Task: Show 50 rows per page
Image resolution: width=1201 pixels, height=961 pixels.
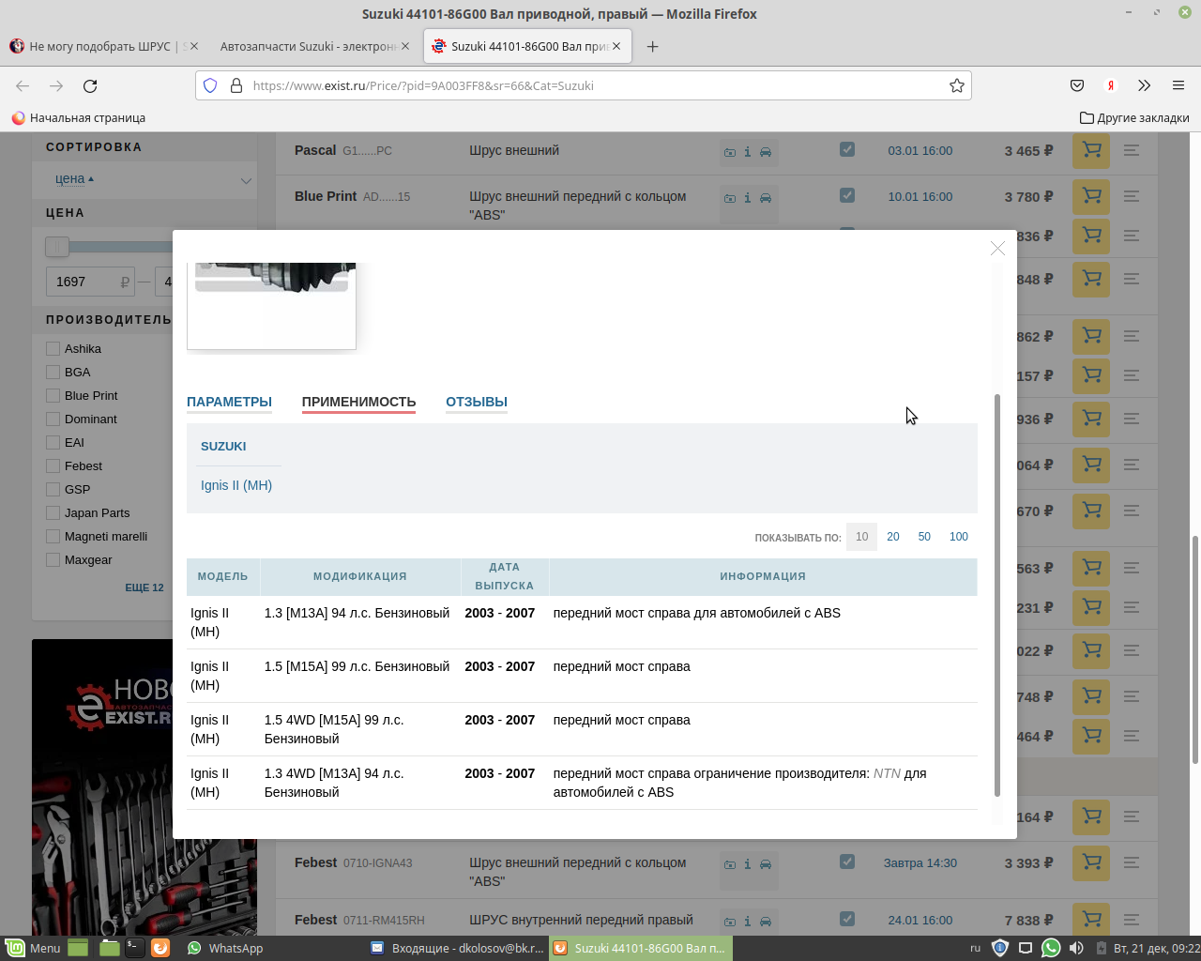Action: 924,537
